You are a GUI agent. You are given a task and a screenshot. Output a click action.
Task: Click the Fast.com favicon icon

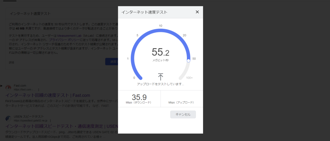[8, 88]
